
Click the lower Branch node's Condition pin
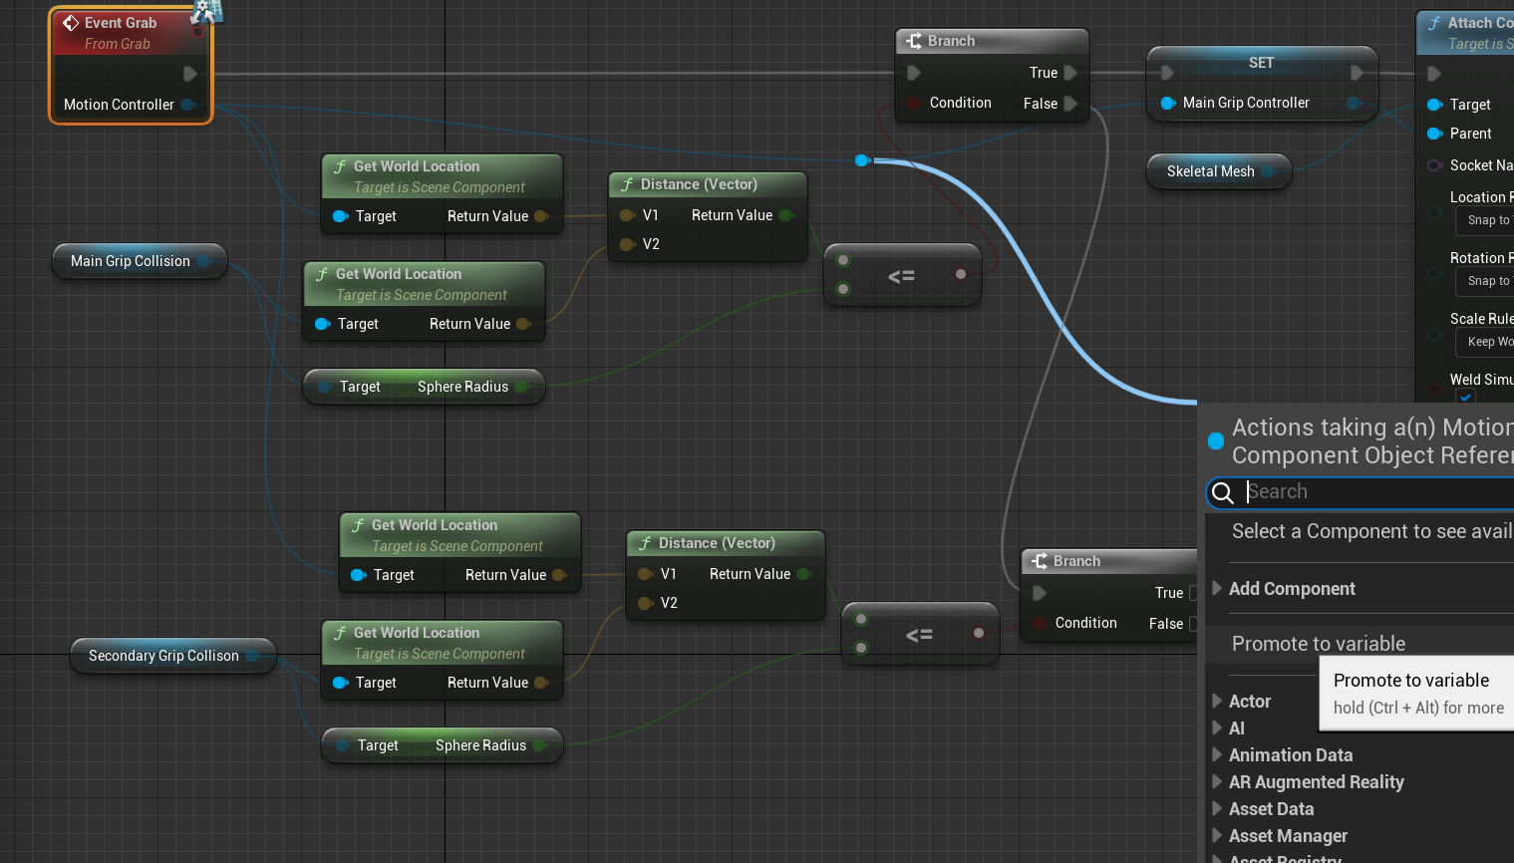[1039, 623]
